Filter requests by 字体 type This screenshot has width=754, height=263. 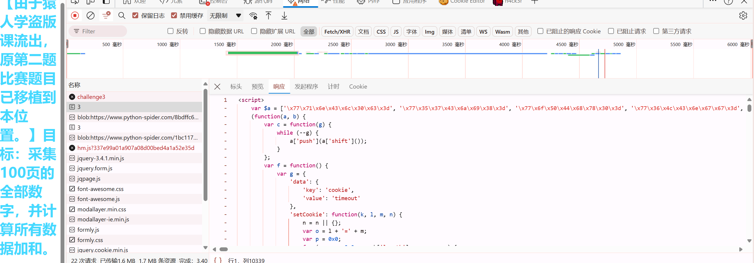click(x=412, y=32)
